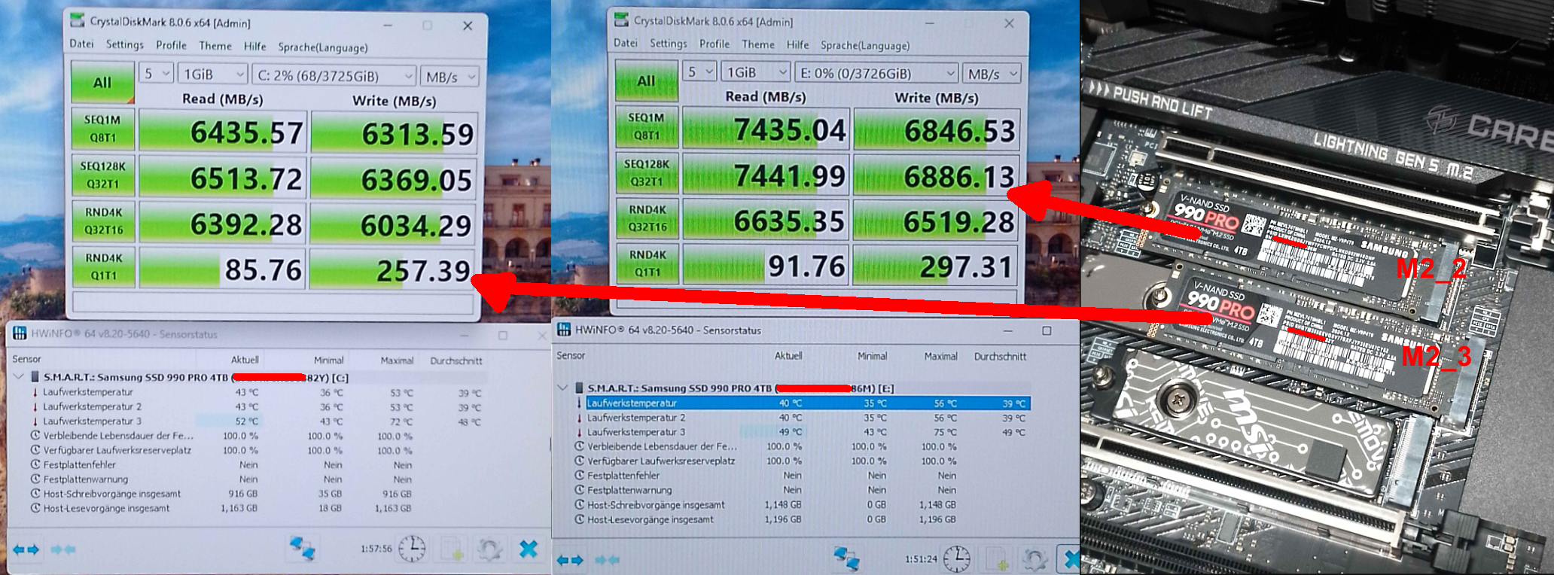This screenshot has width=1554, height=575.
Task: Start RND4K Q1T1 test on E: drive
Action: pyautogui.click(x=647, y=263)
